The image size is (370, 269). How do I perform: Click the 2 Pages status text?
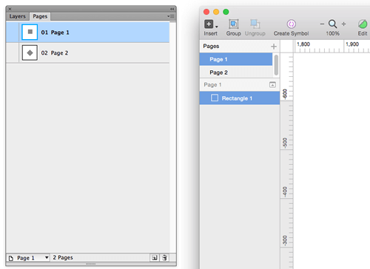click(63, 258)
